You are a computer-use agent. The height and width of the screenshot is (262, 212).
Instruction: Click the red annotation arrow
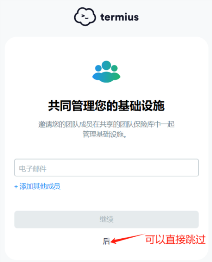[127, 239]
